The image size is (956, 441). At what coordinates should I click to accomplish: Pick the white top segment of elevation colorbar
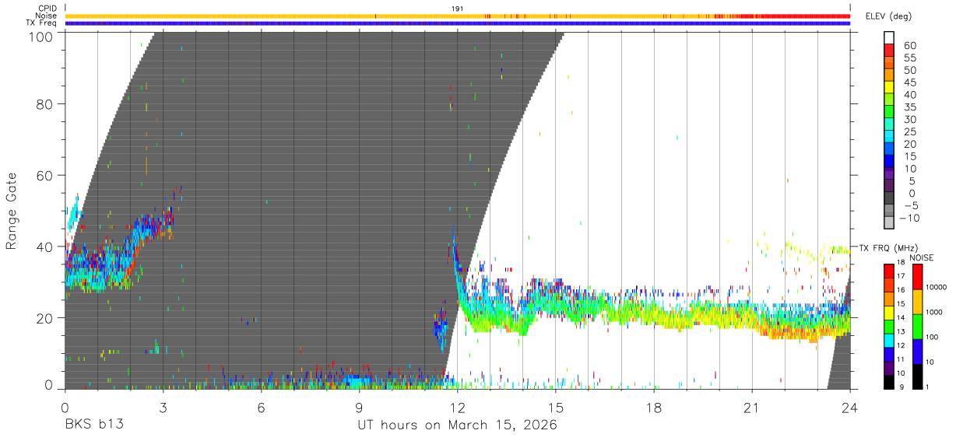pyautogui.click(x=889, y=38)
